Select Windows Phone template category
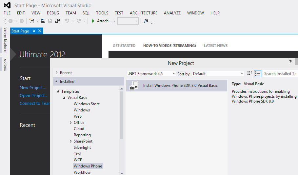 click(x=88, y=166)
